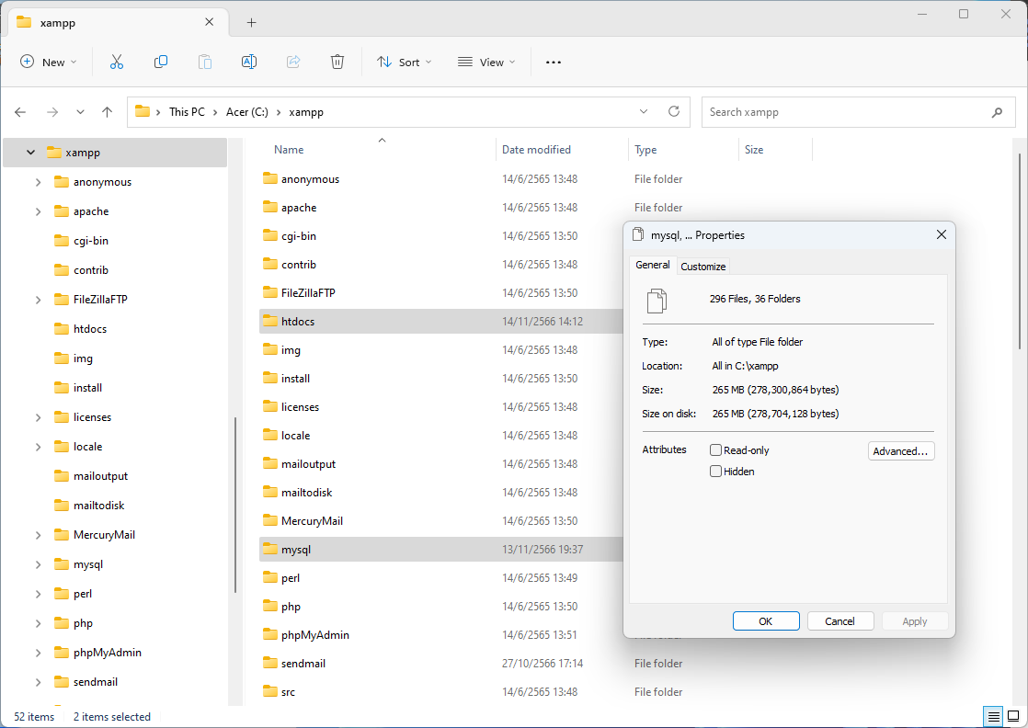Switch to large thumbnails view icon
This screenshot has width=1028, height=728.
(x=1012, y=716)
